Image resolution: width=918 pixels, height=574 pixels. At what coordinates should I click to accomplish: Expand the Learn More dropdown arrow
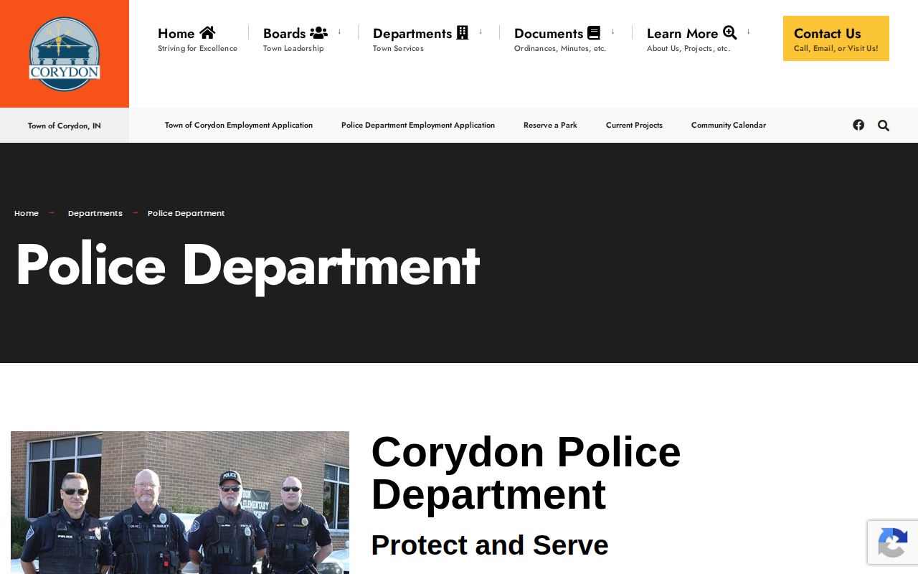(748, 32)
